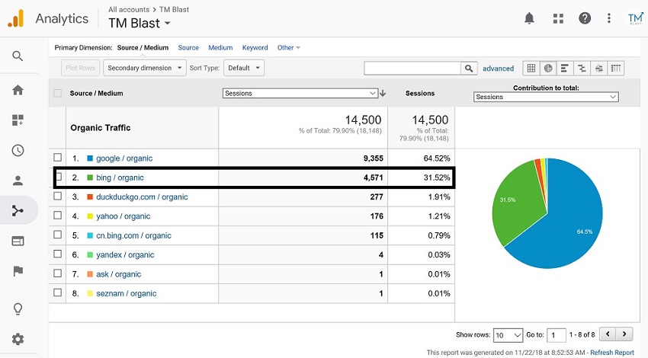
Task: Open the Secondary dimension dropdown
Action: (144, 68)
